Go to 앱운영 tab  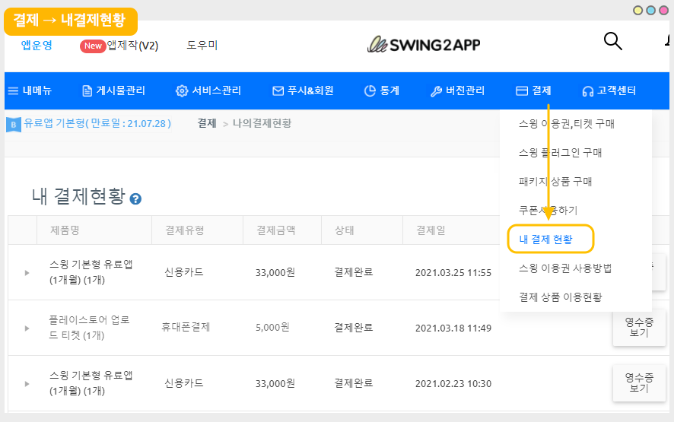click(x=37, y=46)
